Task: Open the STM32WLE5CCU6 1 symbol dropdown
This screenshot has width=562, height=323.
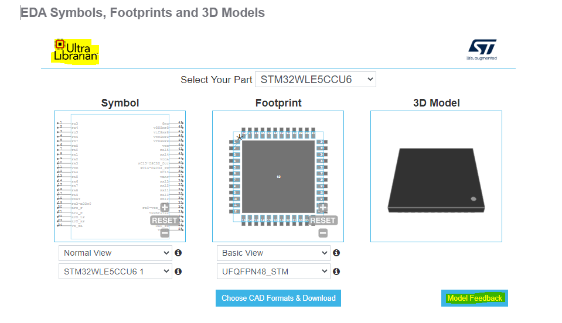Action: (x=115, y=272)
